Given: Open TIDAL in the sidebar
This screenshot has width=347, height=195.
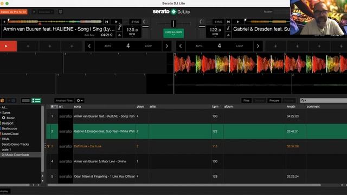Looking at the screenshot, I should pos(6,139).
